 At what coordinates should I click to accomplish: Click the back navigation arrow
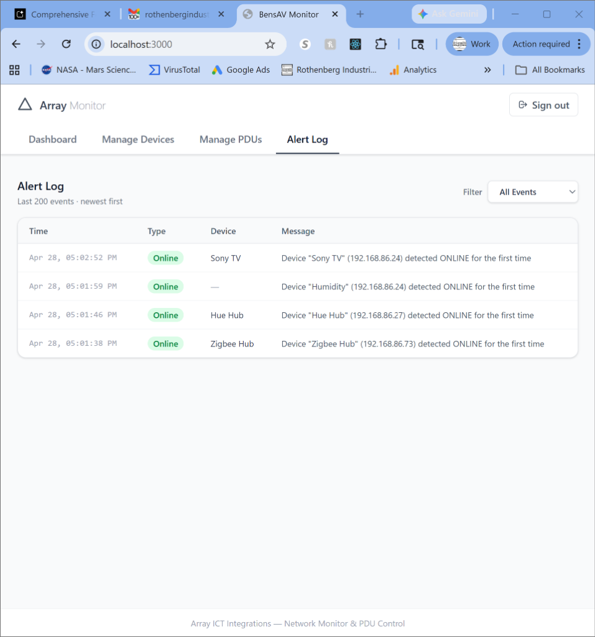tap(16, 44)
